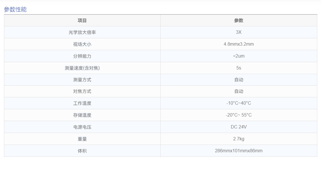Click the 4.8mmx3.2mm value
The height and width of the screenshot is (173, 321).
point(239,44)
